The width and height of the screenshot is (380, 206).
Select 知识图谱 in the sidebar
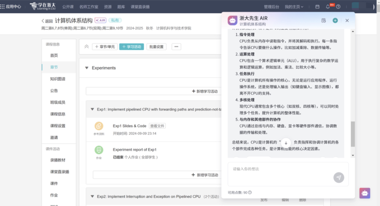click(x=58, y=79)
